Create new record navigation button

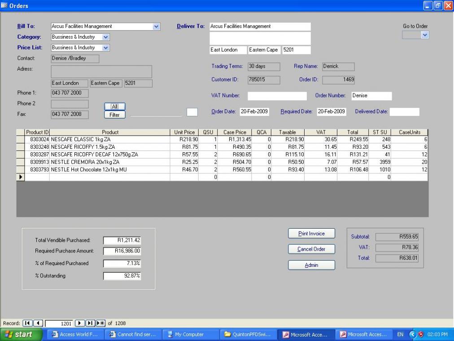tap(100, 323)
